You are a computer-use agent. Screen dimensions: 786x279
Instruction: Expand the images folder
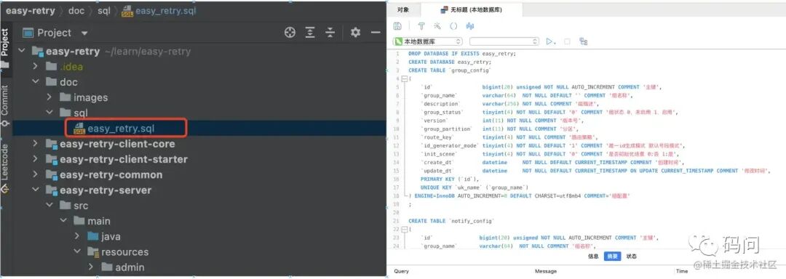pos(49,97)
